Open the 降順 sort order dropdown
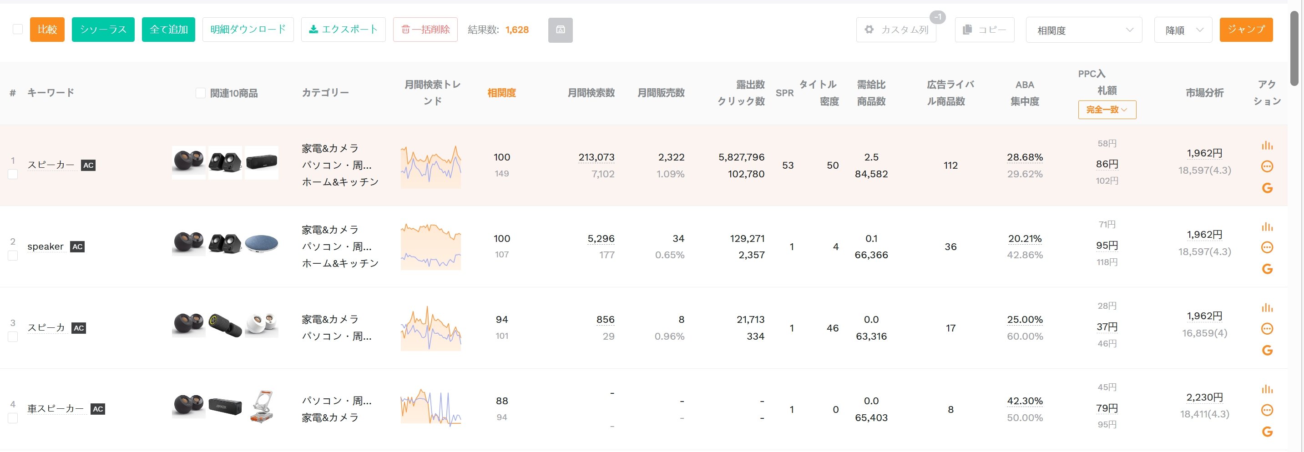 (1183, 30)
